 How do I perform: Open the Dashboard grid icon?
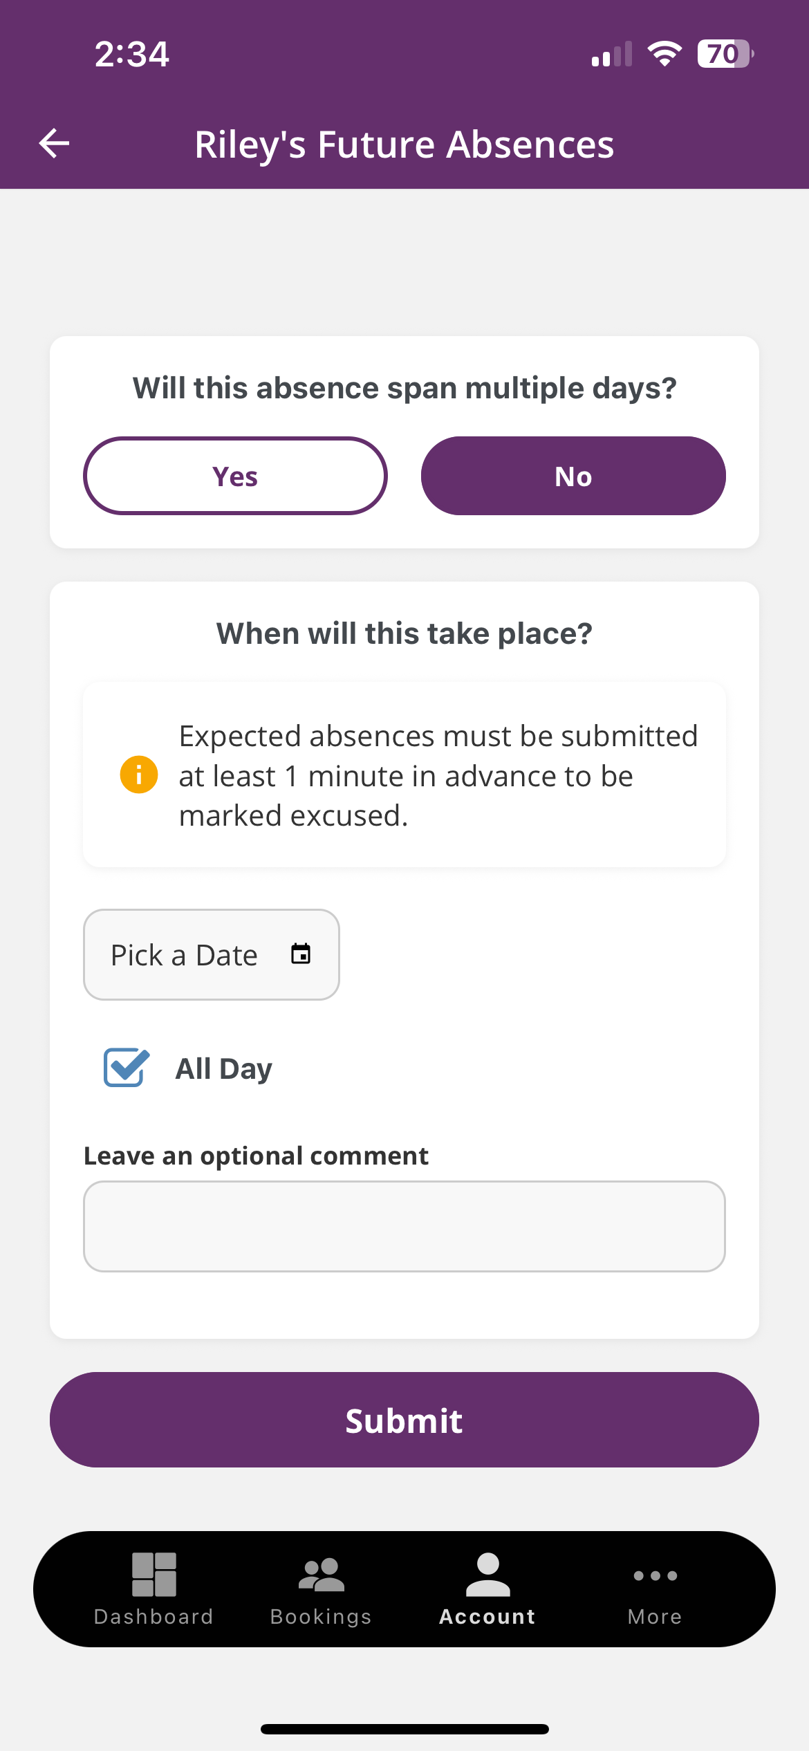(x=154, y=1574)
